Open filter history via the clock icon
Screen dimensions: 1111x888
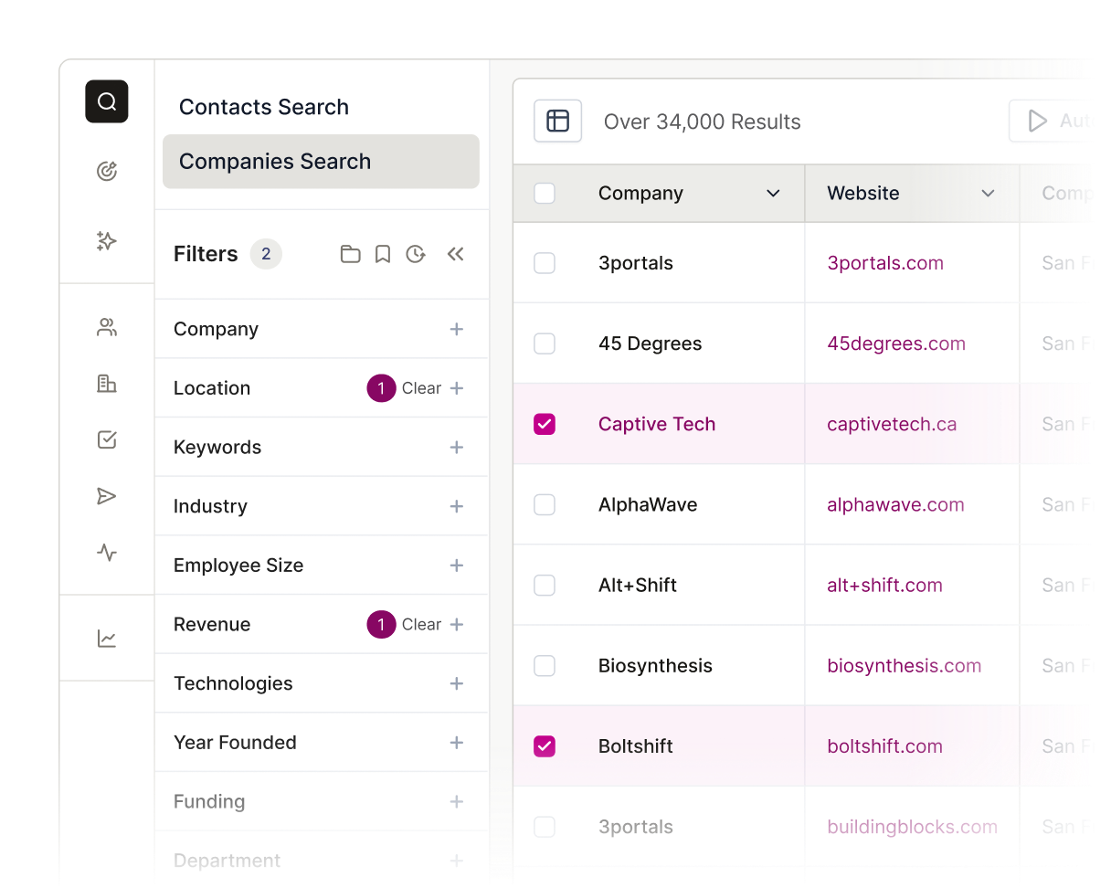point(416,254)
